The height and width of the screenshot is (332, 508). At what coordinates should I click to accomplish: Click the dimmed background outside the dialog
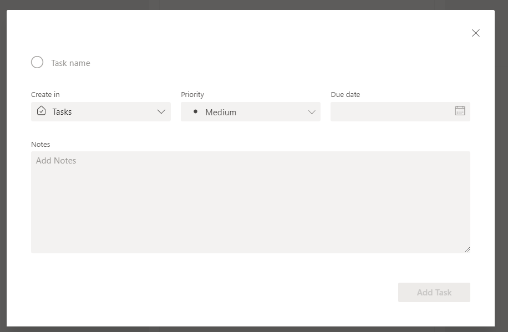(501, 166)
